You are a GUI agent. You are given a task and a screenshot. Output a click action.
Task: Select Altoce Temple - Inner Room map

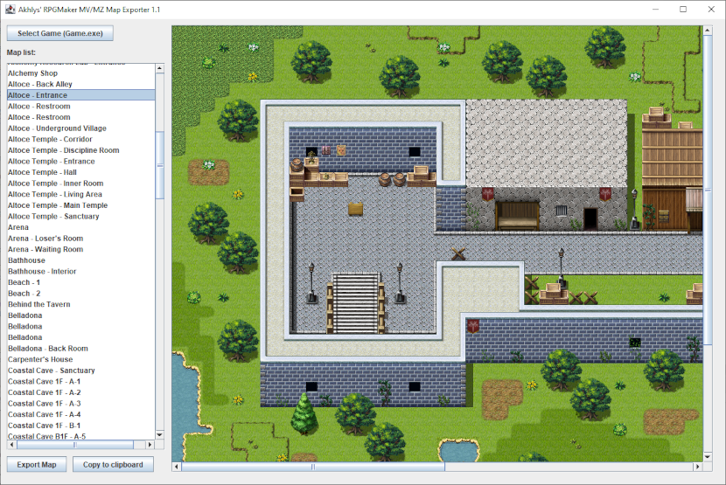coord(81,184)
